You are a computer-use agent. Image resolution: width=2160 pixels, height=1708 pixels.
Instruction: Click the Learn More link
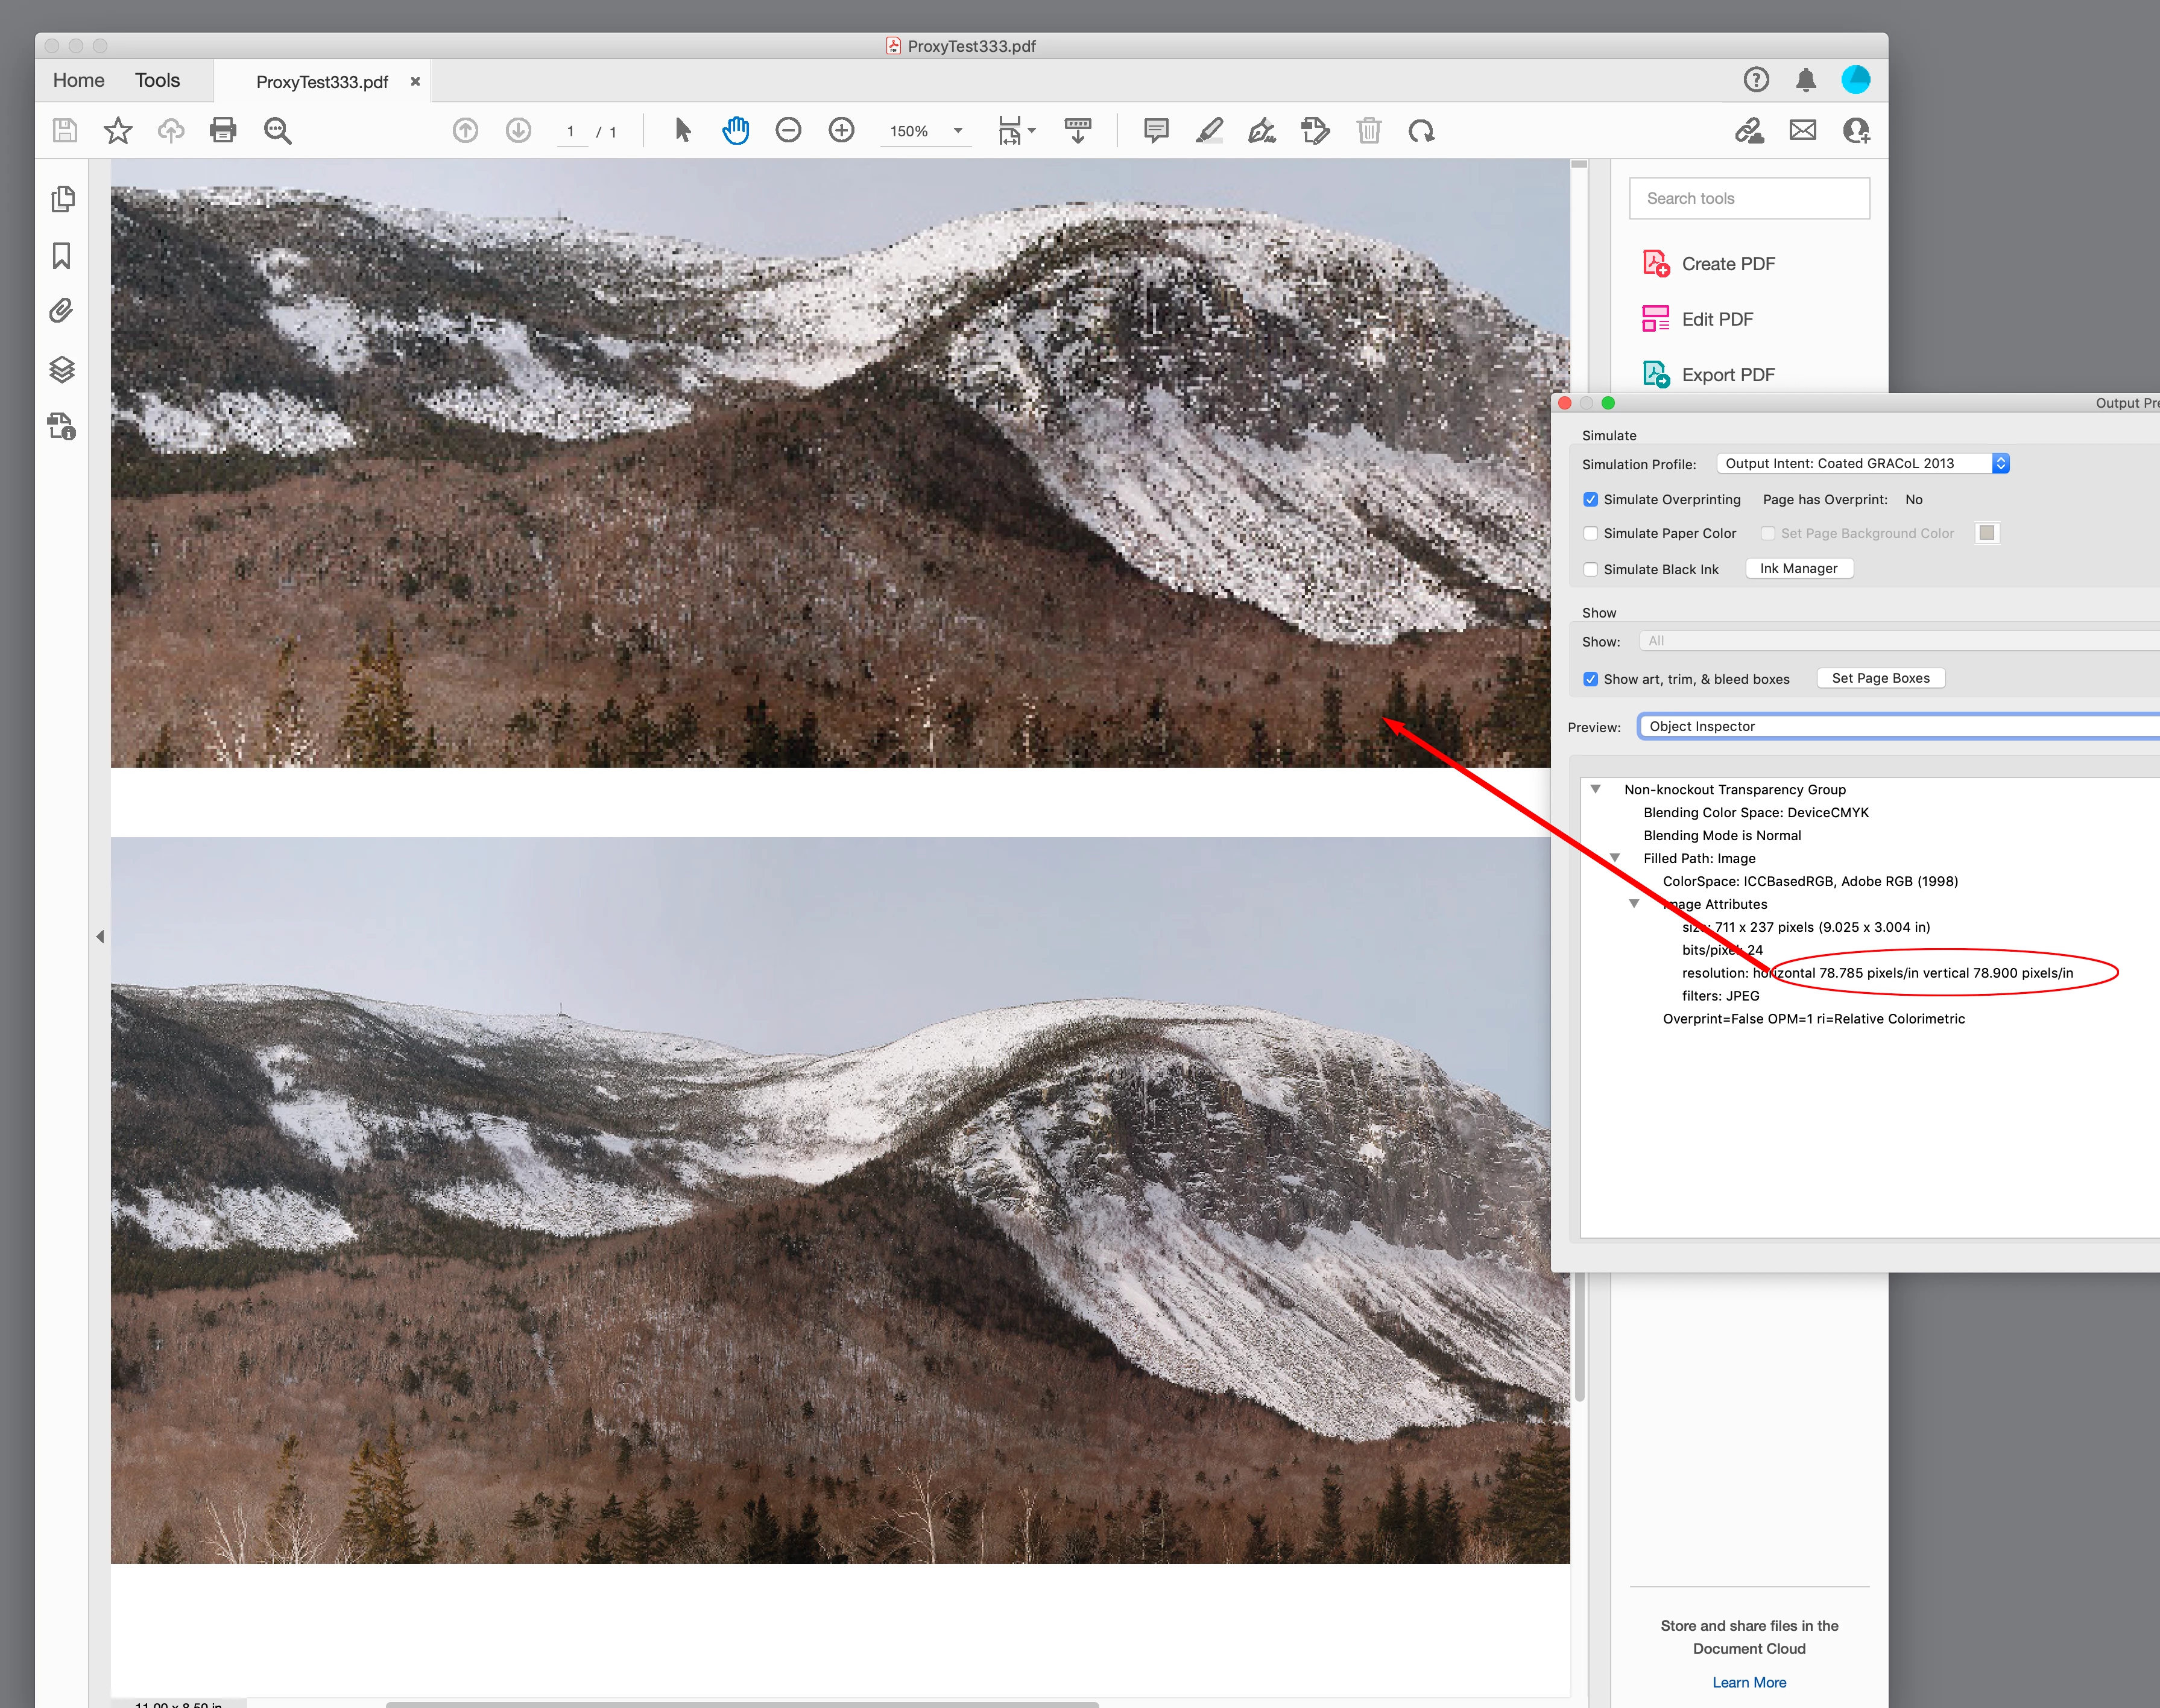click(x=1749, y=1682)
